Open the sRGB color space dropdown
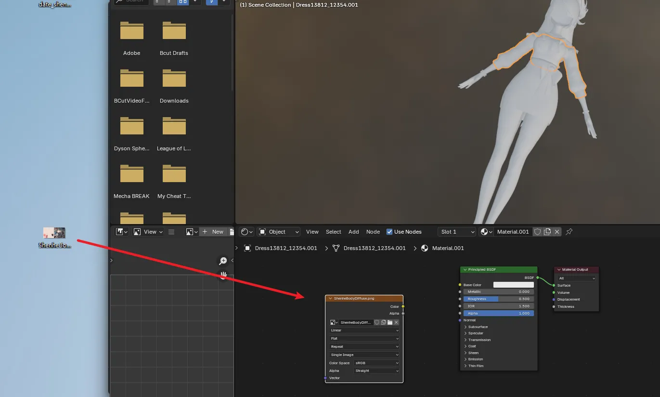 (x=376, y=363)
